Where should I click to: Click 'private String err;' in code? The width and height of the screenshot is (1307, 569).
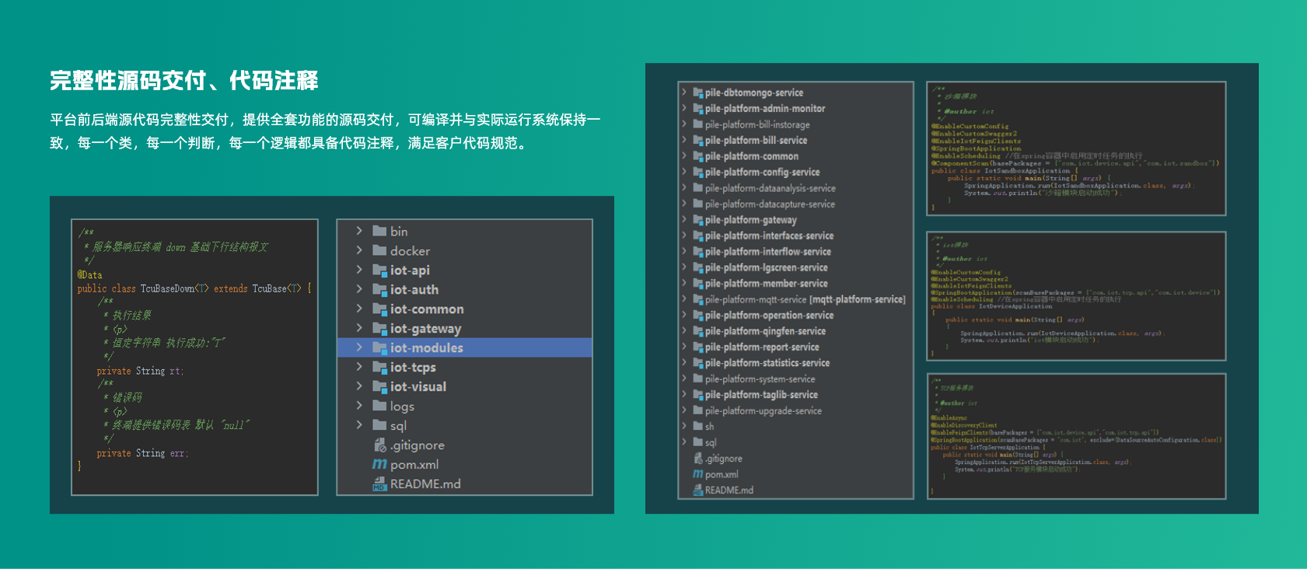tap(142, 453)
